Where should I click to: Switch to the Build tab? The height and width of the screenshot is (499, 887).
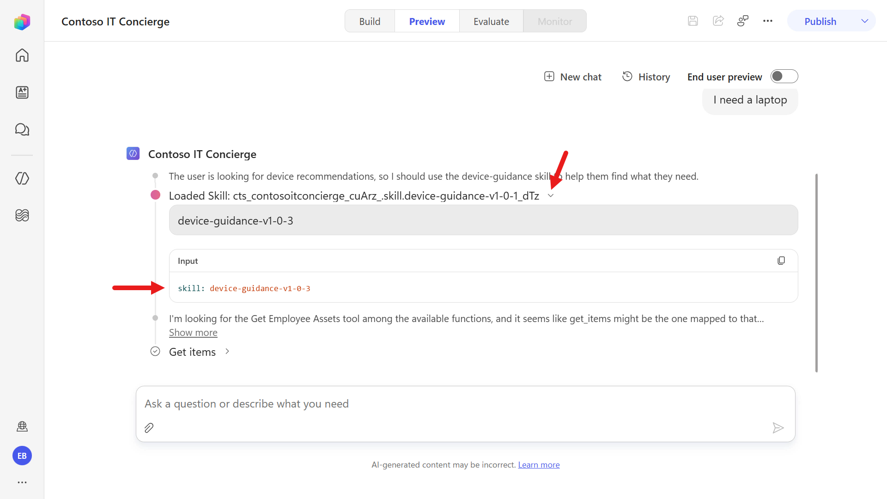pos(370,21)
